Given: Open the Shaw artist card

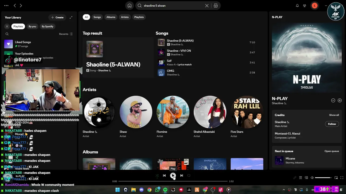Looking at the screenshot, I should [x=136, y=117].
